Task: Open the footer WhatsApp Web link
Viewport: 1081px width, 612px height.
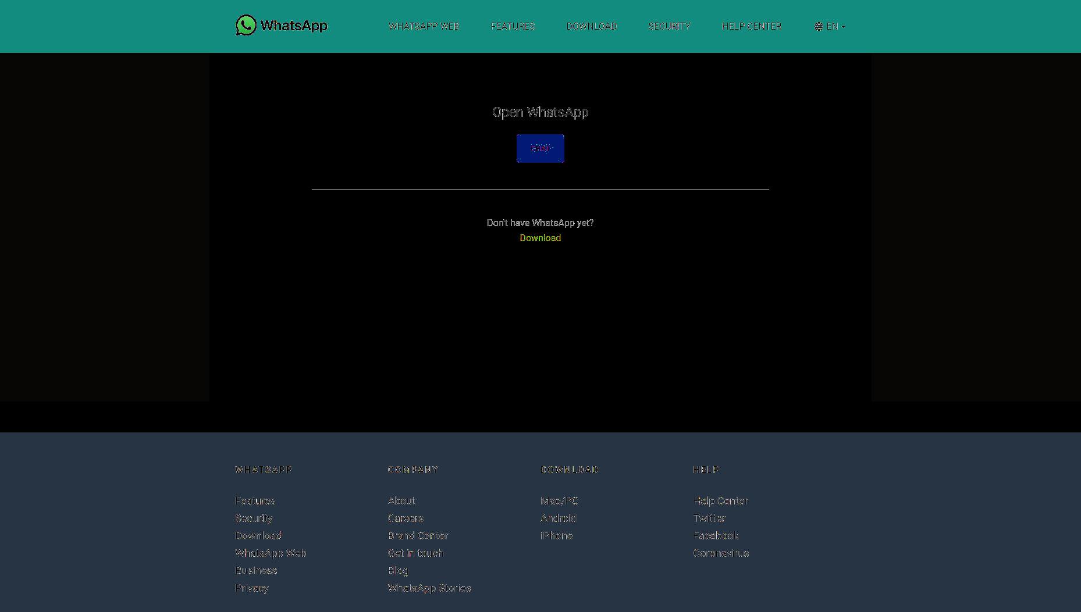Action: point(271,553)
